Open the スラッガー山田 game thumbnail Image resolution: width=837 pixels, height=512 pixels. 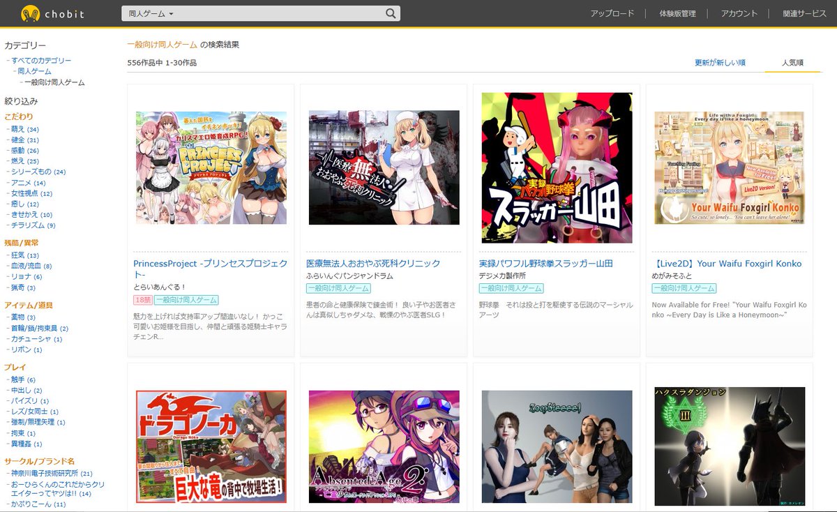coord(557,168)
